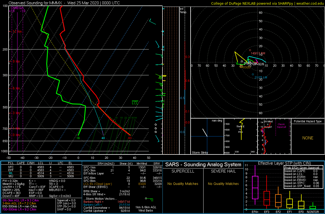Select the 9 km height label
The image size is (325, 214).
(x=16, y=61)
